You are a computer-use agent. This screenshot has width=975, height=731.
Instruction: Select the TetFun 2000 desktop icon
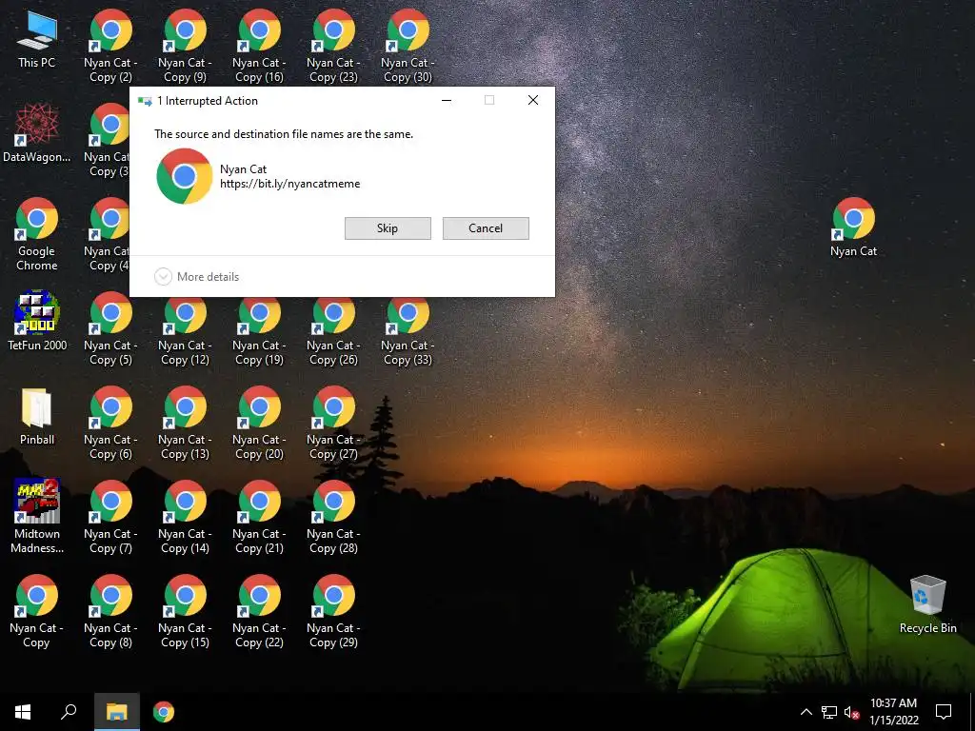pos(37,321)
